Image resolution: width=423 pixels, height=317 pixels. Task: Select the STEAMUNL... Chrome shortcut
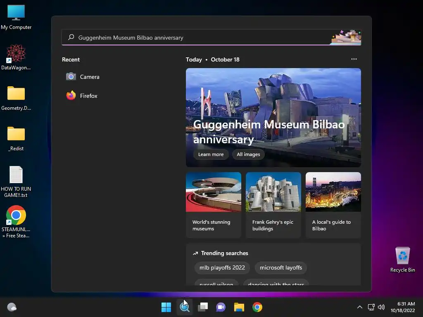(x=16, y=222)
